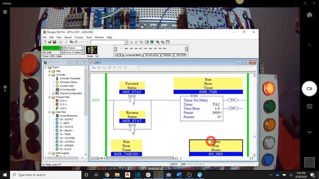Open the Search menu

68,37
